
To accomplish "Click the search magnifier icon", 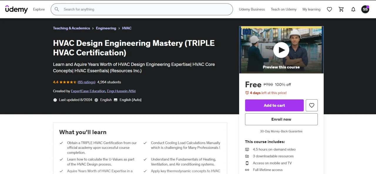I will click(57, 9).
